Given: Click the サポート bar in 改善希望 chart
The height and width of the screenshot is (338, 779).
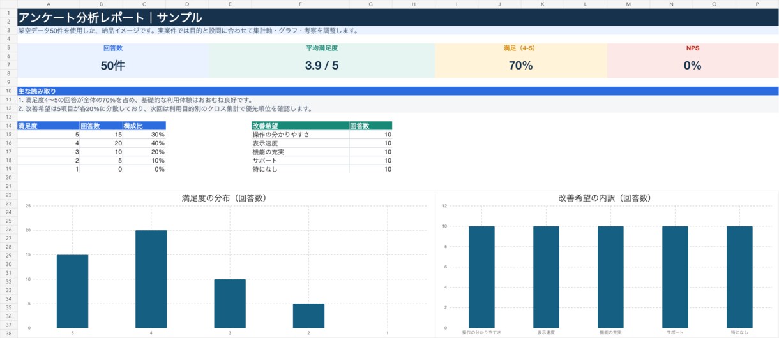Looking at the screenshot, I should point(675,277).
